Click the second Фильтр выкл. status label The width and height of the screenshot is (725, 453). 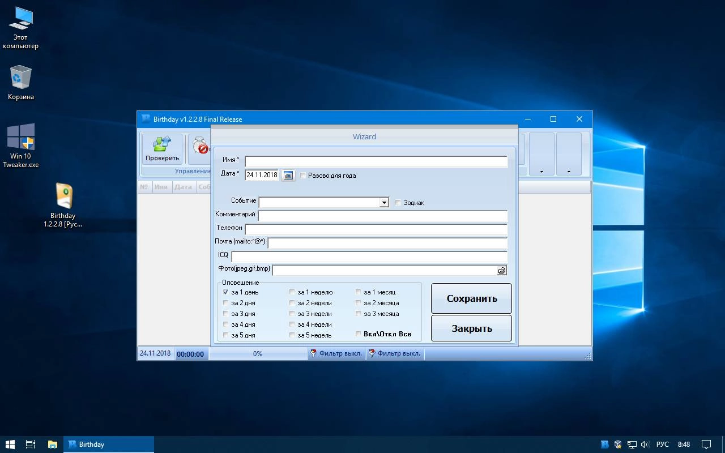[399, 353]
